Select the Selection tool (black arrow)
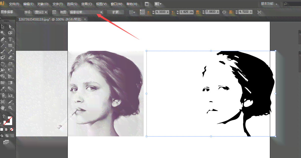The height and width of the screenshot is (158, 301). coord(3,27)
